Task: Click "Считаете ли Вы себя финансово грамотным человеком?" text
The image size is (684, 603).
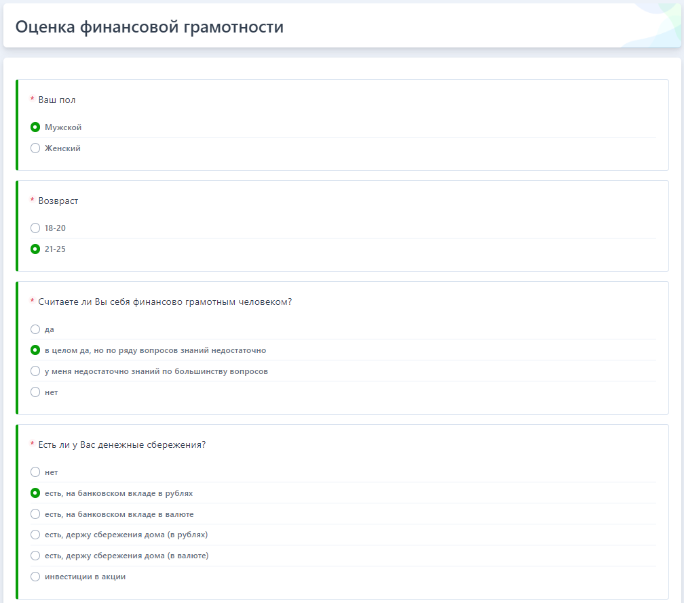Action: click(165, 301)
